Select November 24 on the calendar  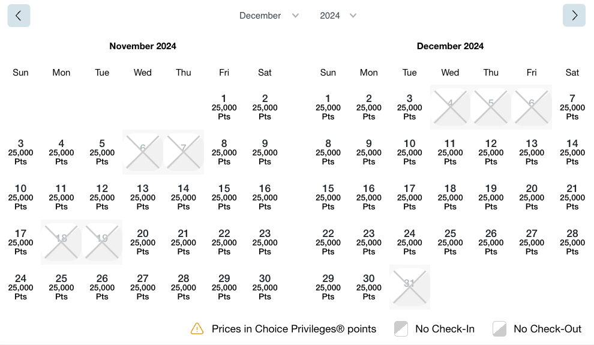pyautogui.click(x=21, y=287)
